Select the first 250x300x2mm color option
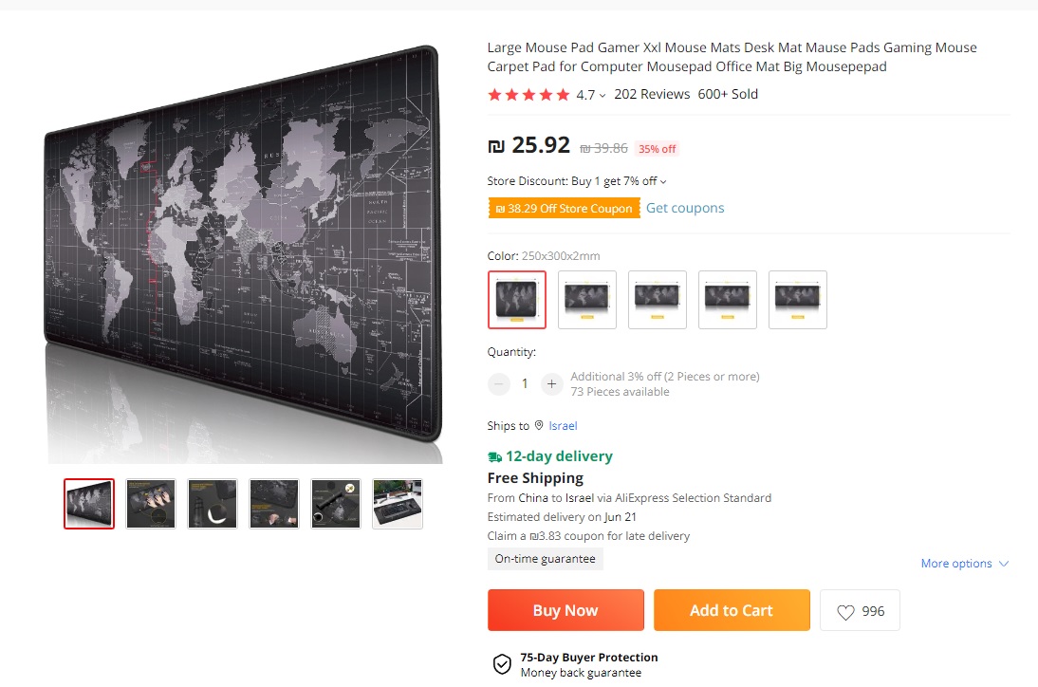Viewport: 1038px width, 687px height. click(x=517, y=300)
